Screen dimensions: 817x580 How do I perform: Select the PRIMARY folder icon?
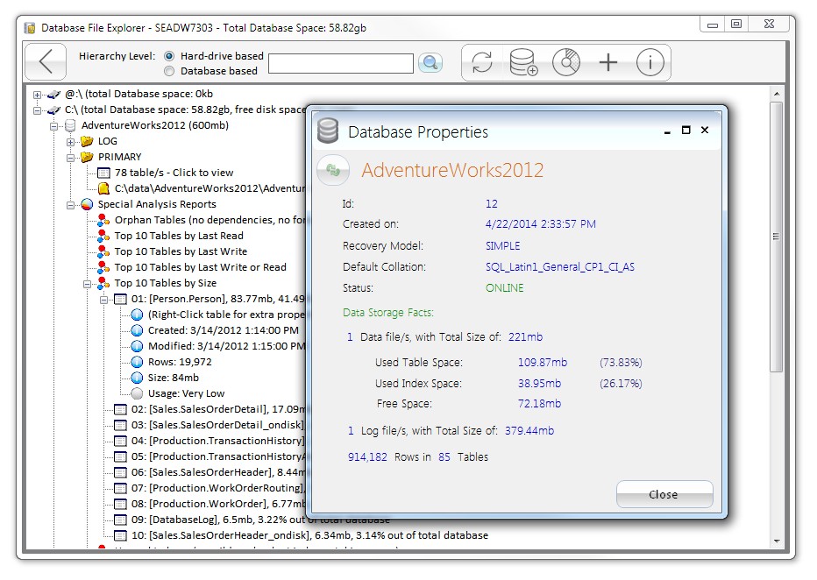(87, 157)
